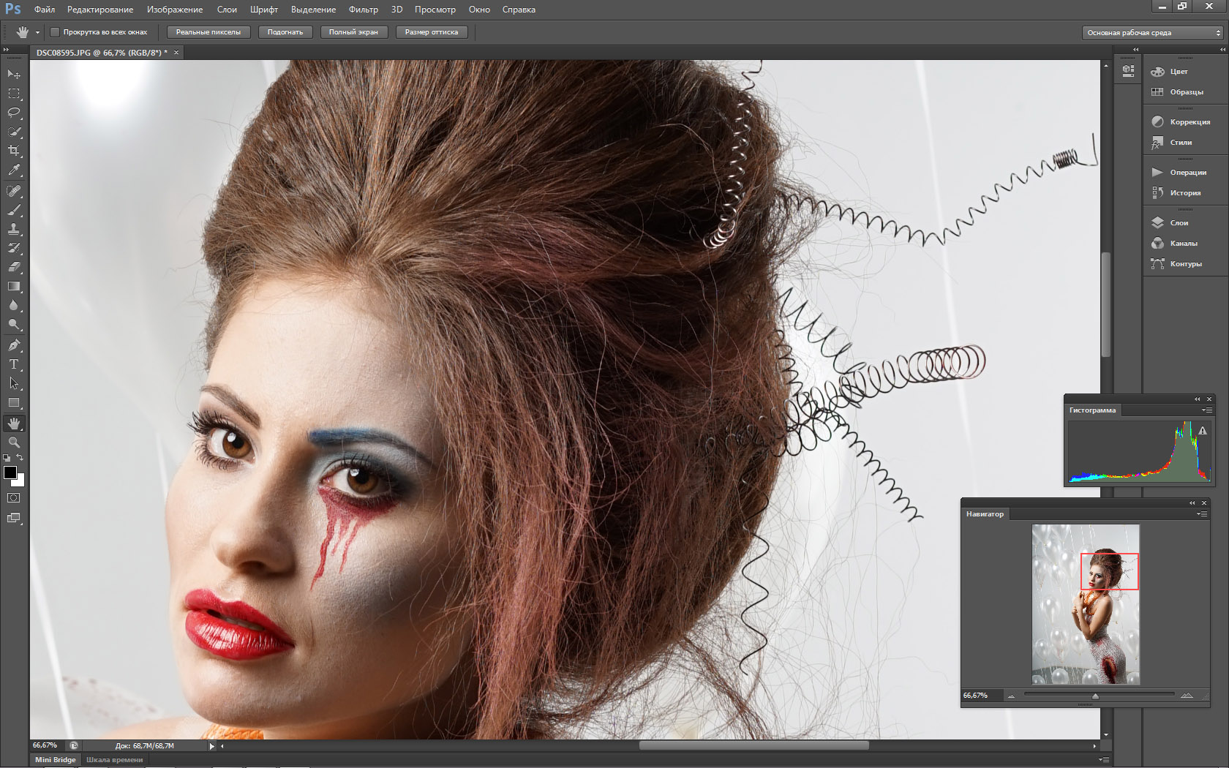Click the foreground color swatch
This screenshot has width=1229, height=768.
point(10,473)
